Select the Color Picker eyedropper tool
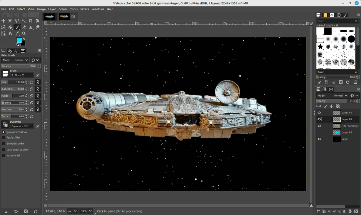This screenshot has height=215, width=361. point(17,33)
